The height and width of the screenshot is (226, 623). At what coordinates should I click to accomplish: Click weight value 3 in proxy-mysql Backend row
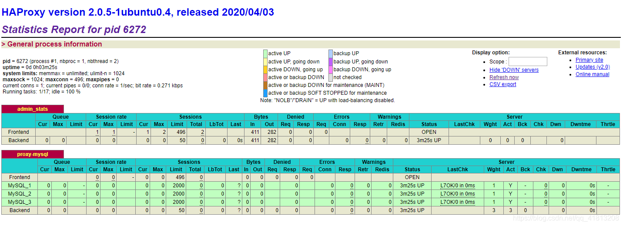494,210
